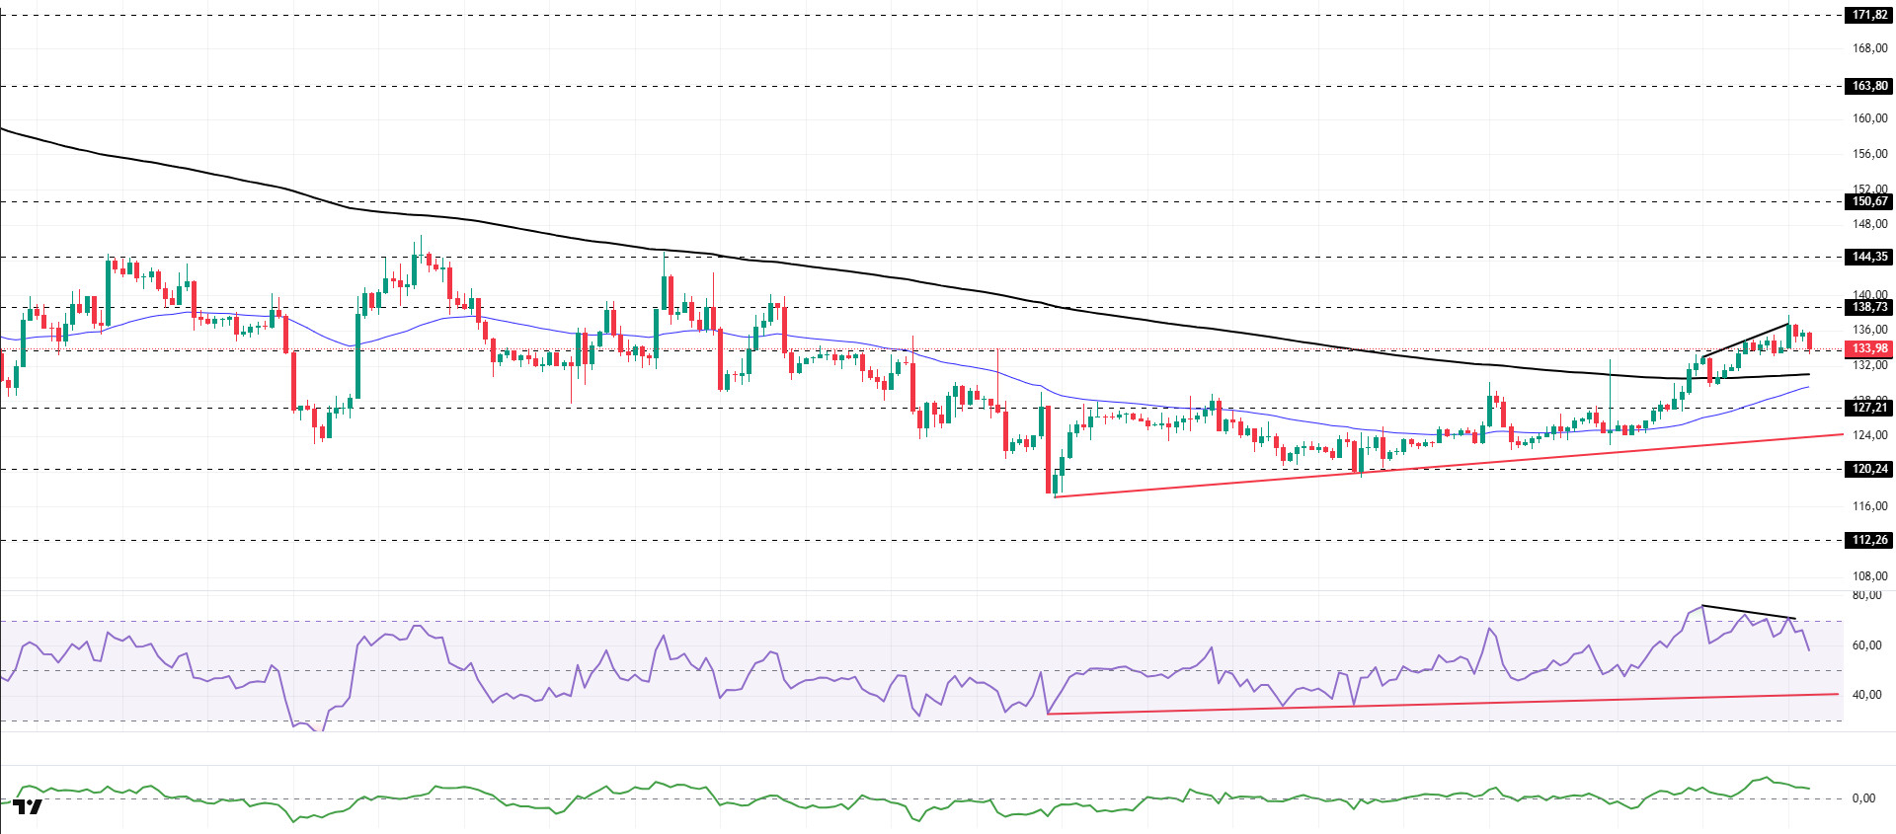Image resolution: width=1896 pixels, height=834 pixels.
Task: Click the 150,67 price level label
Action: click(1869, 201)
